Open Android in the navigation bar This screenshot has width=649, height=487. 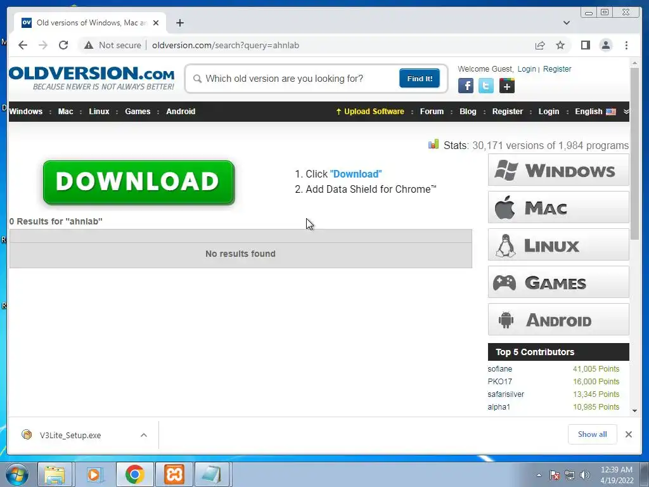(x=181, y=112)
